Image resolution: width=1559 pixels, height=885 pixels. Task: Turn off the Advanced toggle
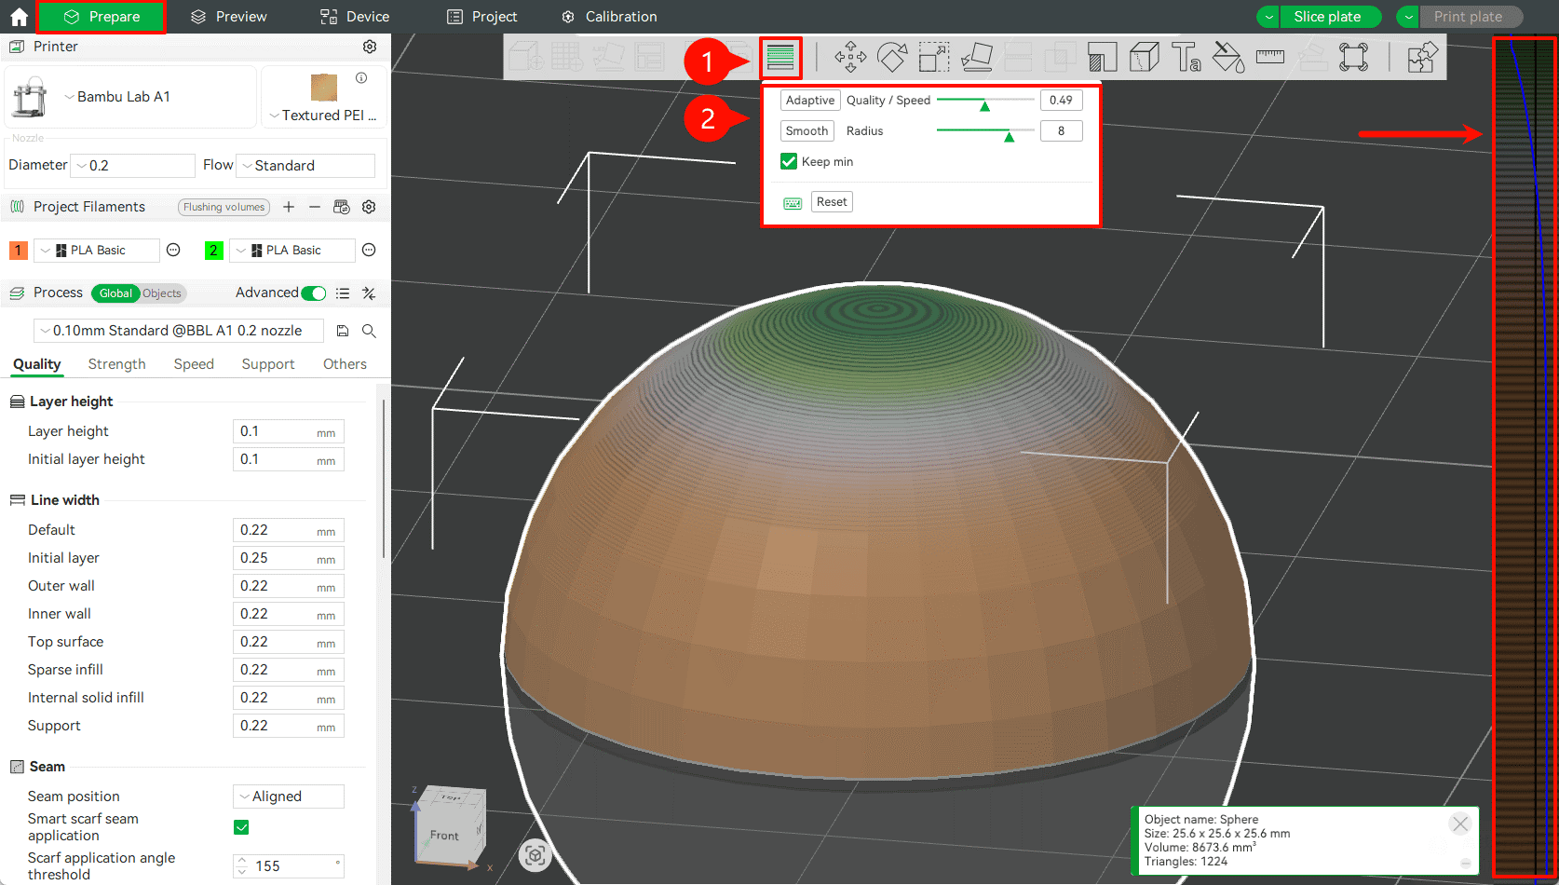coord(314,293)
